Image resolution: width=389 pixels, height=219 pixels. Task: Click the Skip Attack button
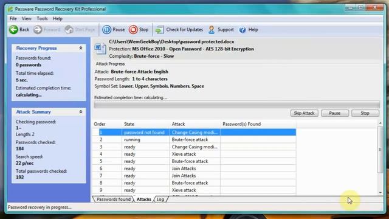click(304, 113)
